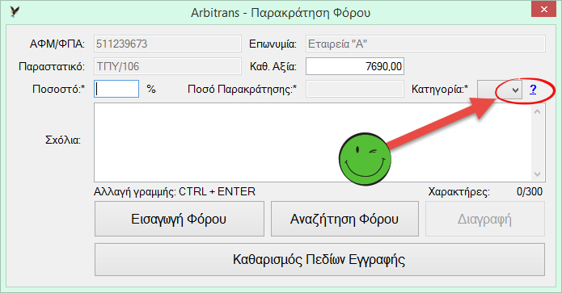
Task: Click the Χαρακτήρες 0/300 counter text
Action: [485, 192]
